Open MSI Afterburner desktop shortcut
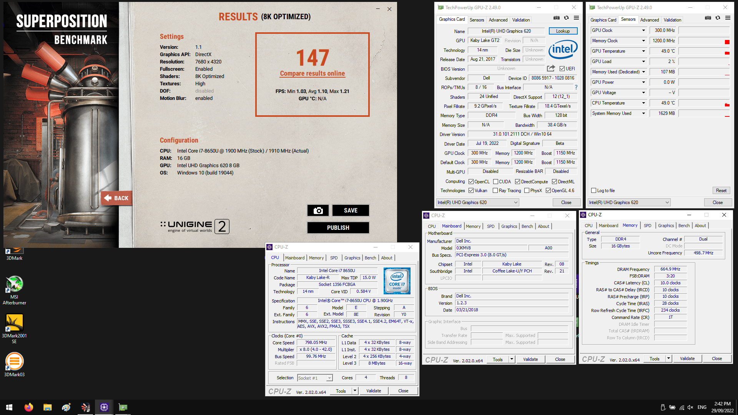 click(14, 290)
